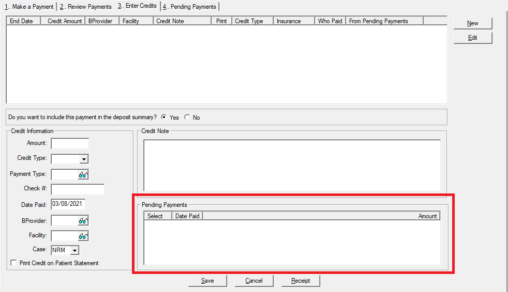Enable Print Credit on Patient Statement
The width and height of the screenshot is (508, 292).
tap(14, 263)
